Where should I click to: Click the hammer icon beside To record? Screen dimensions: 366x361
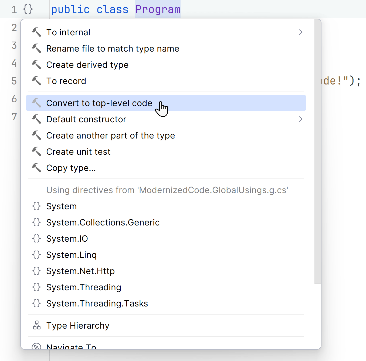tap(36, 81)
